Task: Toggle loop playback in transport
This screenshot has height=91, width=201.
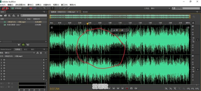Action: pos(131,88)
